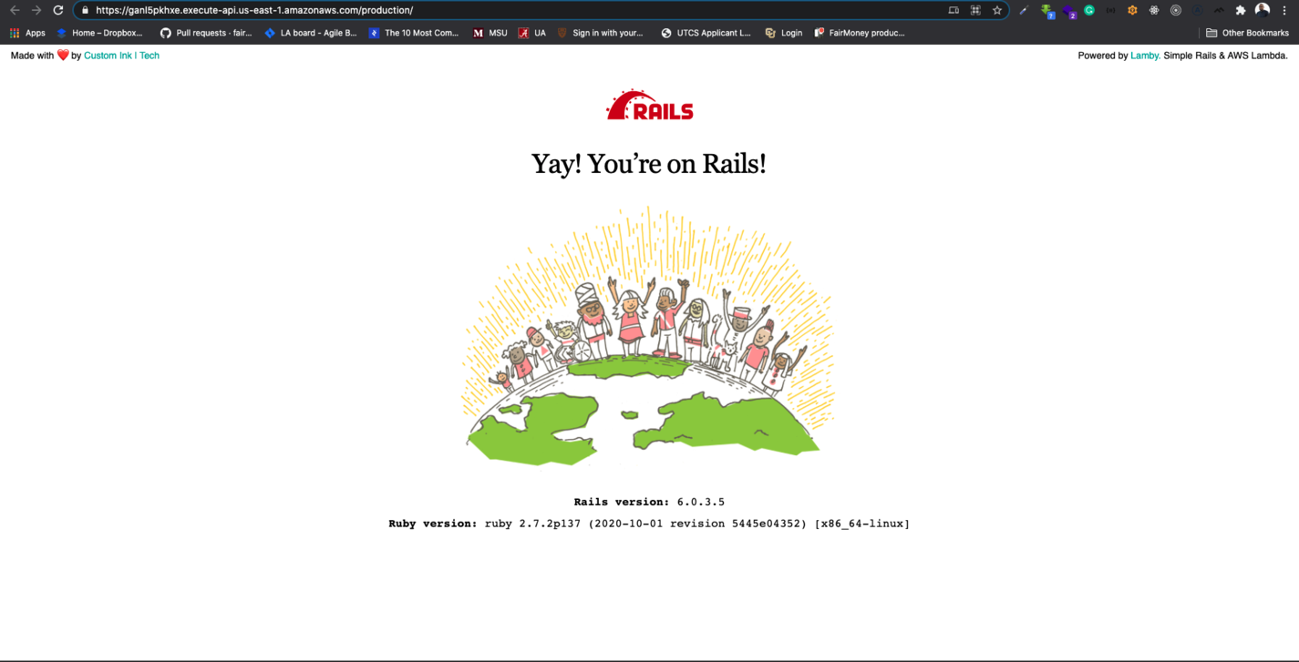Click the cast-to-device icon in the address bar
Screen dimensions: 1299x662
pos(954,10)
